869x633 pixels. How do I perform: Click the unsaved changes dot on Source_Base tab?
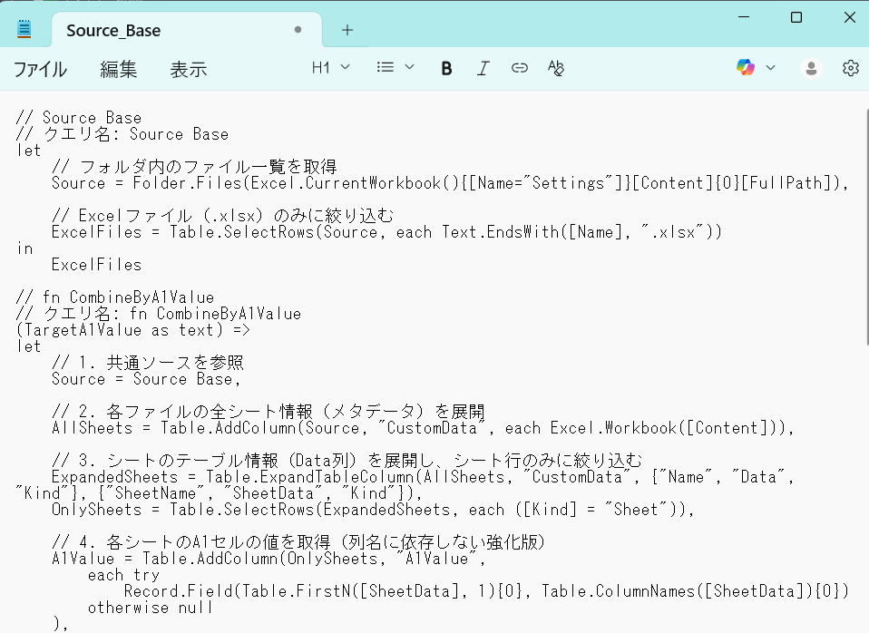coord(298,29)
